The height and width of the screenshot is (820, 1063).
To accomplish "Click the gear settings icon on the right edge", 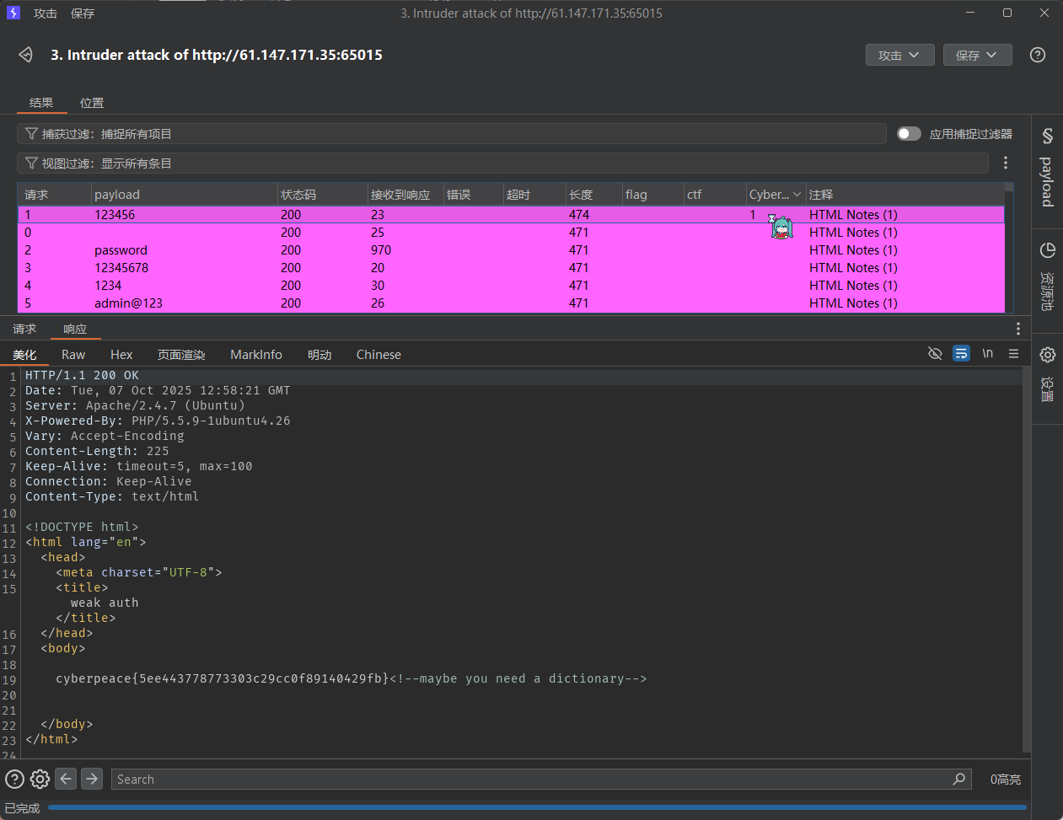I will [1047, 355].
